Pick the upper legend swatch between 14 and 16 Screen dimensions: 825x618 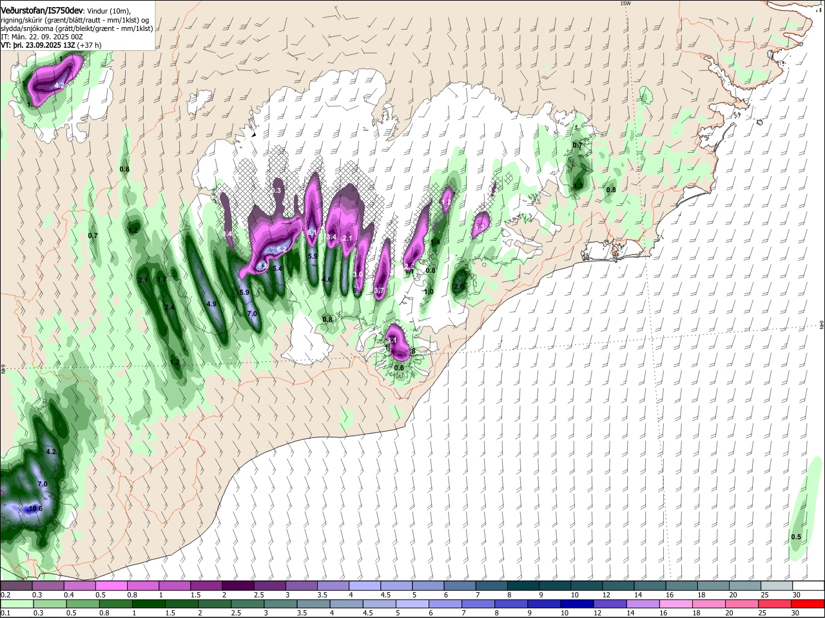[x=650, y=586]
